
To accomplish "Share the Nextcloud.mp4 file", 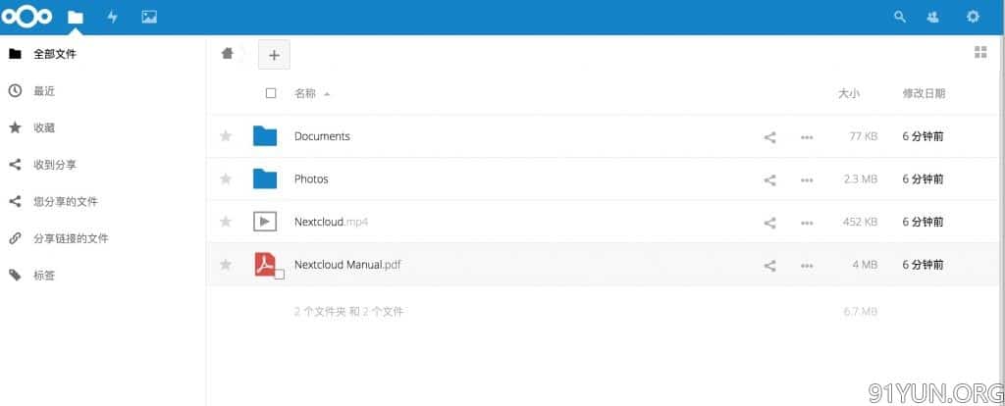I will pyautogui.click(x=769, y=223).
